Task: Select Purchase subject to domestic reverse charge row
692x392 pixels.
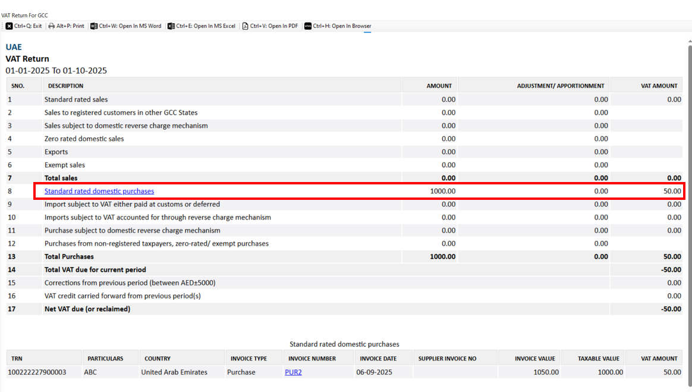Action: pyautogui.click(x=345, y=230)
